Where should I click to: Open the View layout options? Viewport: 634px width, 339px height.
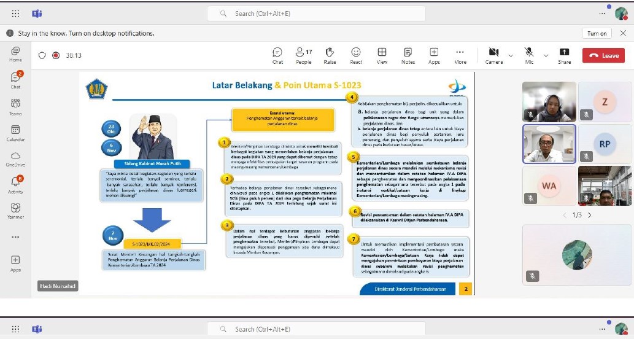(x=382, y=56)
